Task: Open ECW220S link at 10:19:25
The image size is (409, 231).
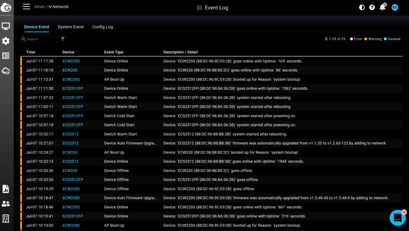Action: (x=71, y=189)
